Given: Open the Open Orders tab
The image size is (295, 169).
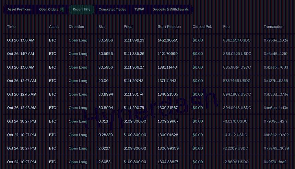Looking at the screenshot, I should [49, 10].
